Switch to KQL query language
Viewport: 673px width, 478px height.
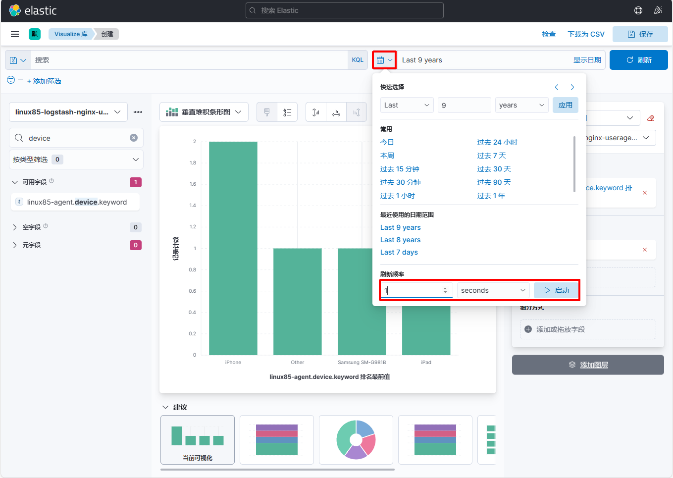pyautogui.click(x=358, y=60)
